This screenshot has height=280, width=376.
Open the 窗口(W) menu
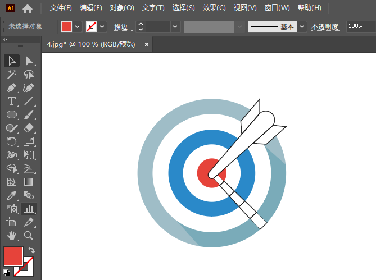click(277, 8)
